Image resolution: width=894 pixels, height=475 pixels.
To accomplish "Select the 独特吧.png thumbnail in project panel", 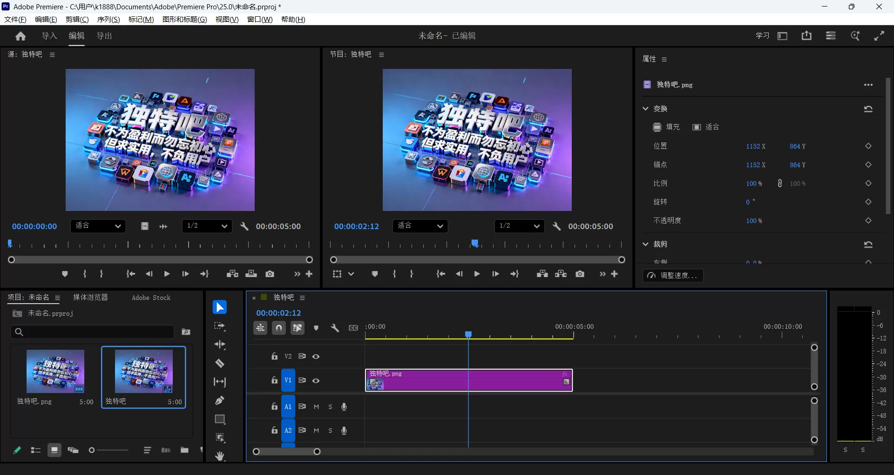I will 55,373.
